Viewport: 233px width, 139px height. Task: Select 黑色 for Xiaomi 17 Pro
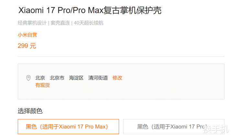click(x=174, y=126)
